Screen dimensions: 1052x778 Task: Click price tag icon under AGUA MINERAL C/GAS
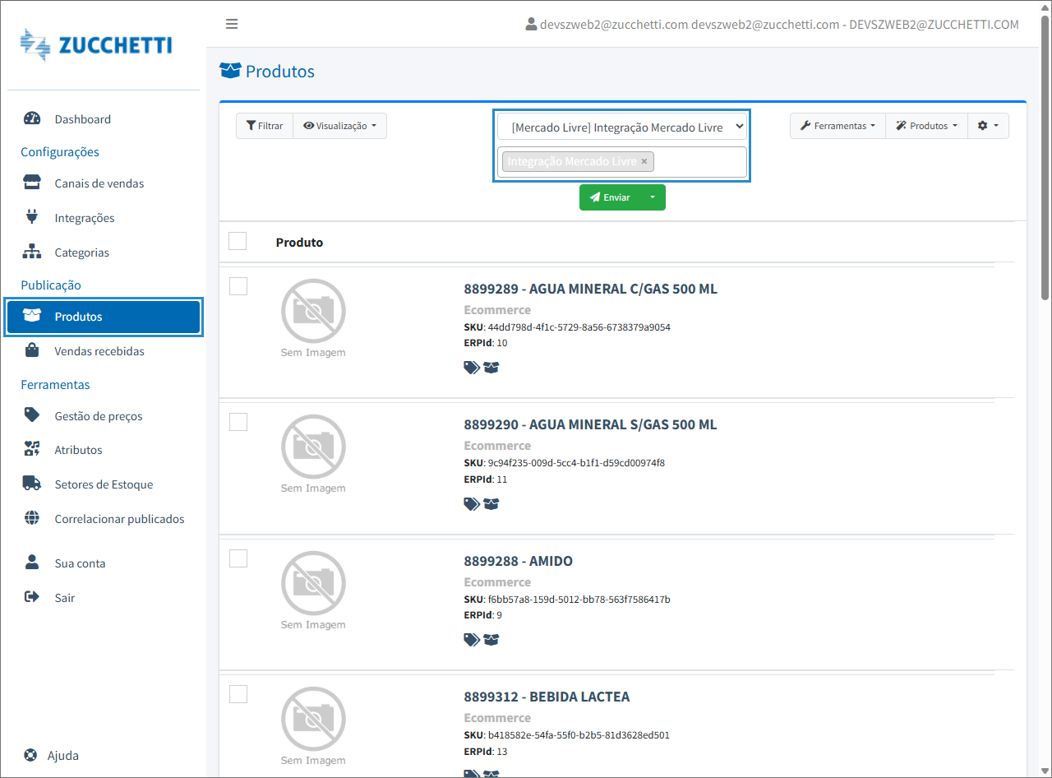471,368
